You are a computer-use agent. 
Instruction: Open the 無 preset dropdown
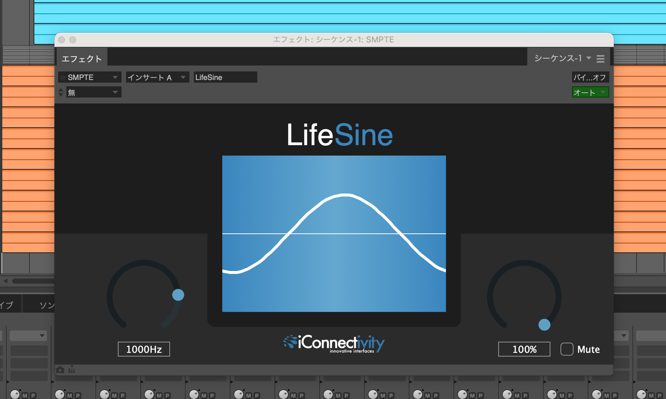coord(94,92)
